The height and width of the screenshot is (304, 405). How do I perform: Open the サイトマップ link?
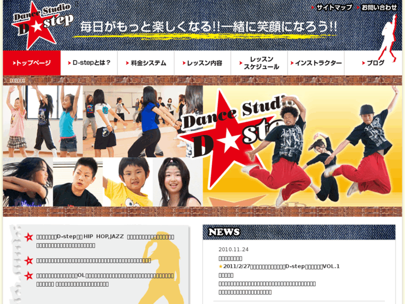(332, 7)
